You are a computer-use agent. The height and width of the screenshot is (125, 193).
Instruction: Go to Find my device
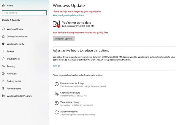point(14,81)
